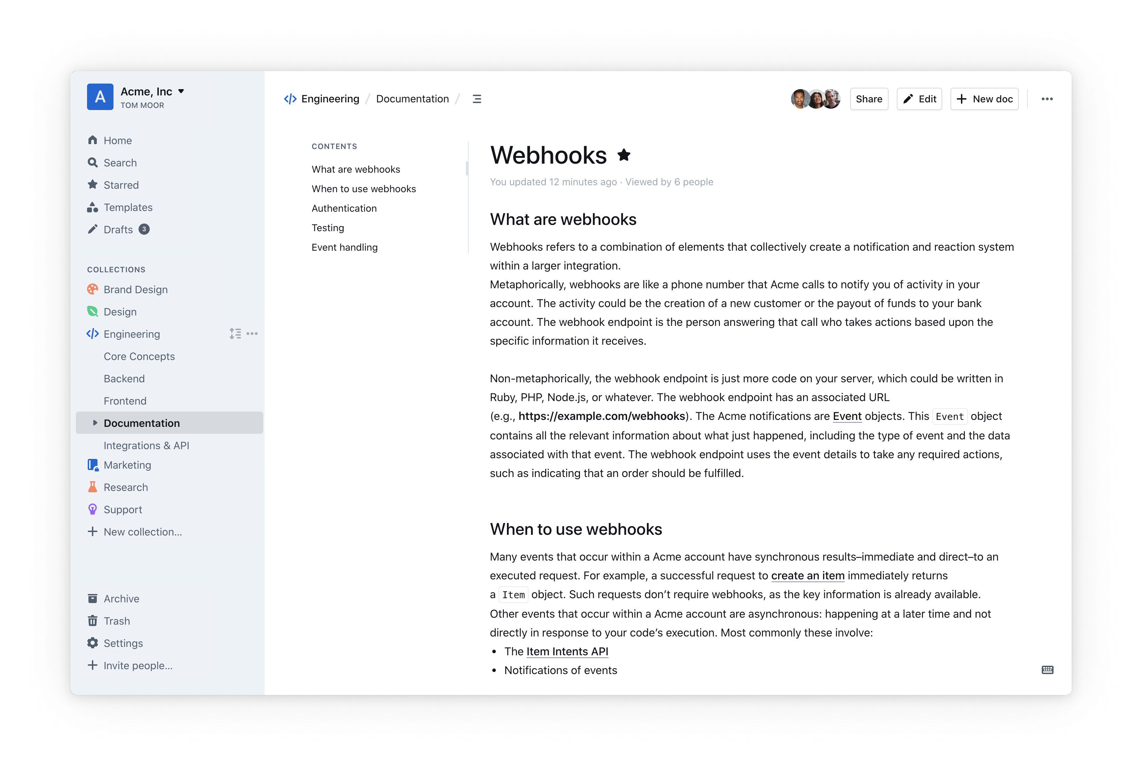Expand the Documentation tree item
Viewport: 1142px width, 766px height.
tap(93, 422)
